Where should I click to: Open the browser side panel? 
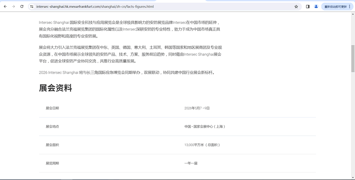pyautogui.click(x=308, y=7)
